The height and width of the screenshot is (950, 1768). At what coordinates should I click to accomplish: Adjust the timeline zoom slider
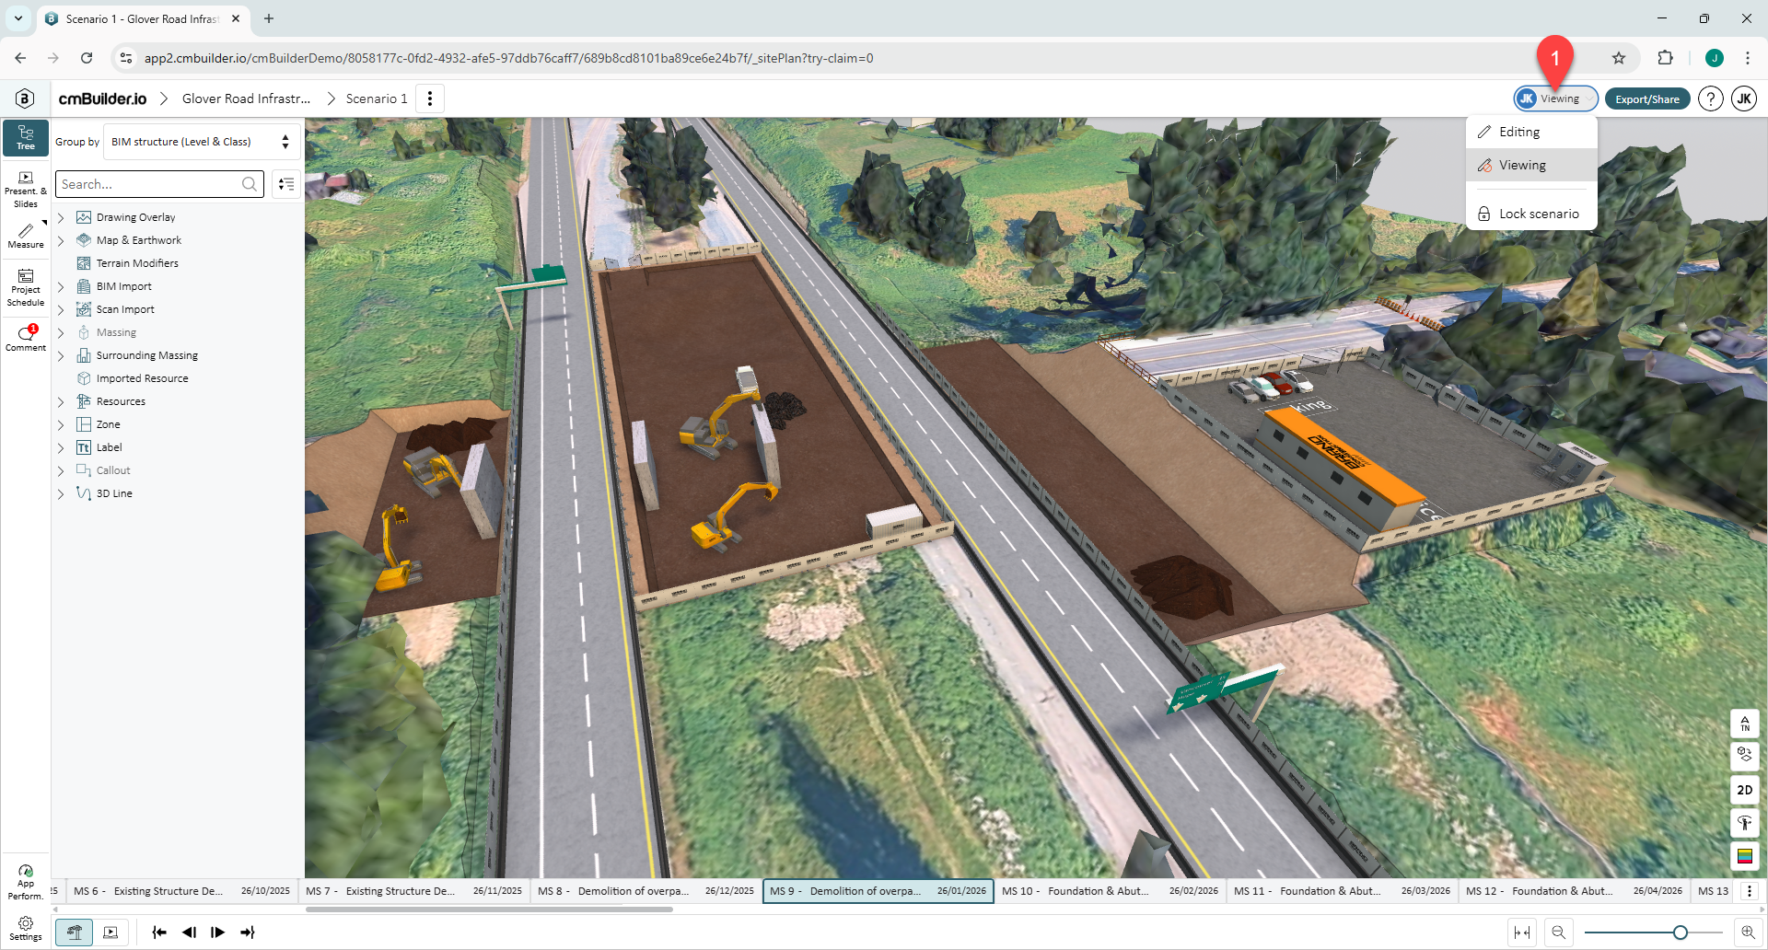click(x=1681, y=933)
